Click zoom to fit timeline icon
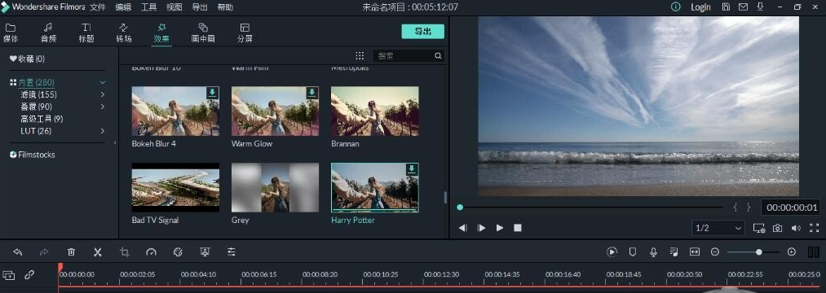Image resolution: width=826 pixels, height=293 pixels. [x=694, y=252]
